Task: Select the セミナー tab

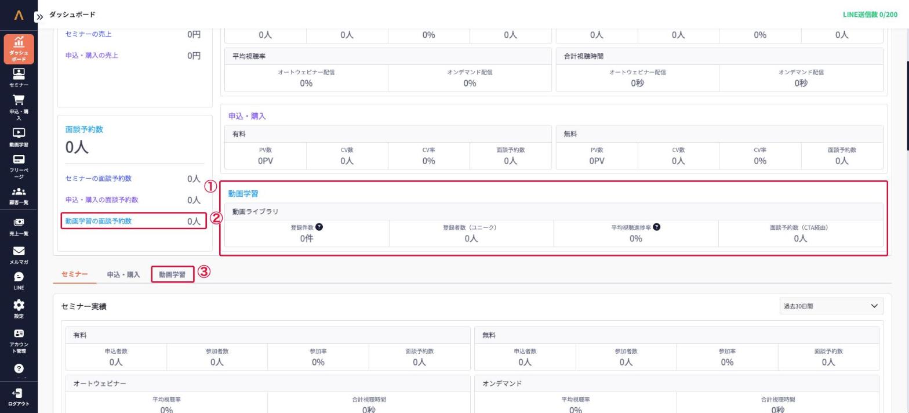Action: pos(74,274)
